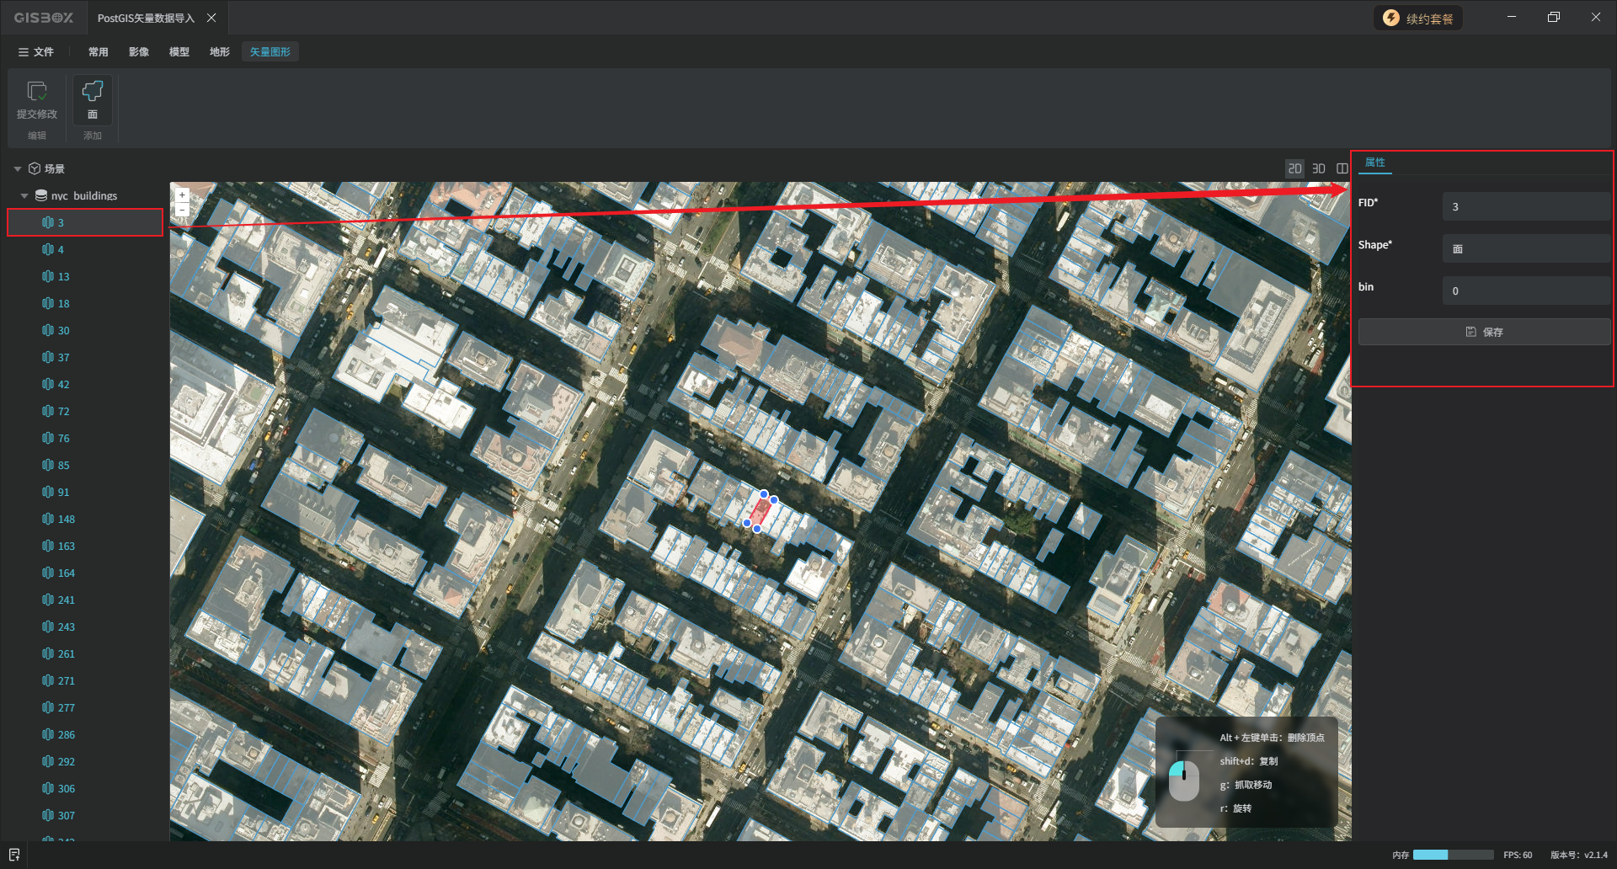1617x869 pixels.
Task: Select the 面 polygon add tool
Action: 93,91
